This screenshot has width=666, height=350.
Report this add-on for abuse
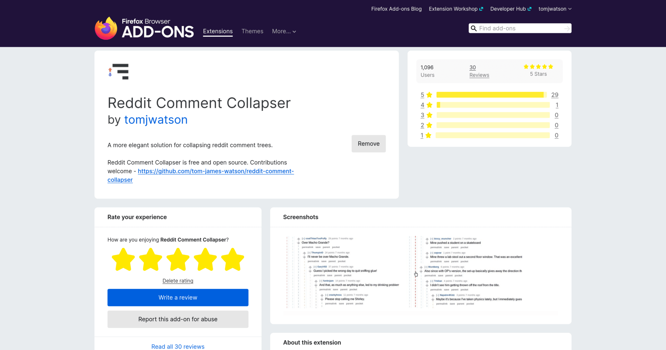pyautogui.click(x=178, y=319)
